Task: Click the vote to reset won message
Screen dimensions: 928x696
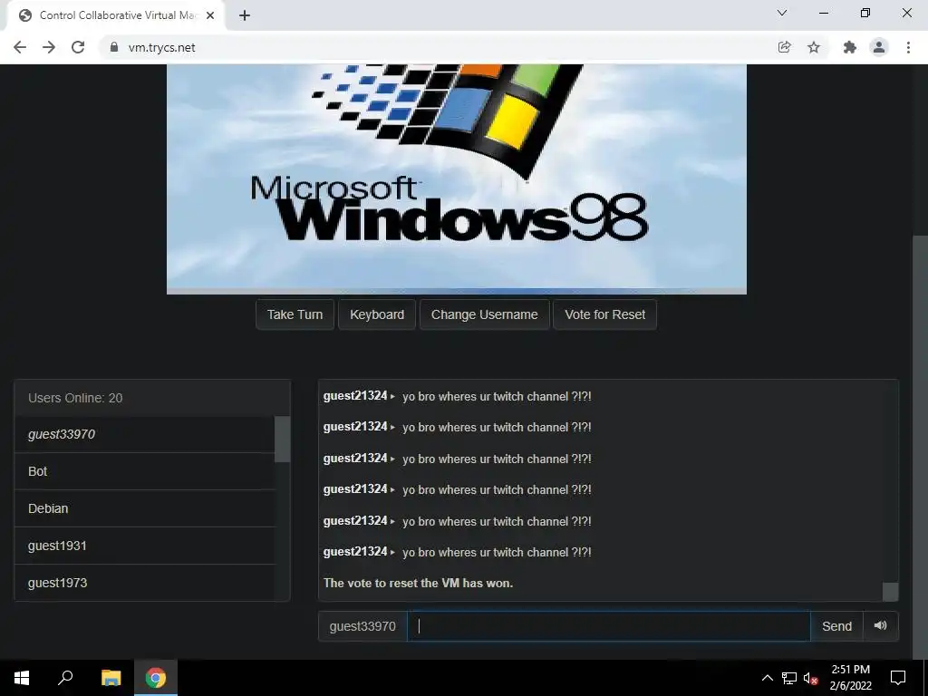Action: coord(418,583)
